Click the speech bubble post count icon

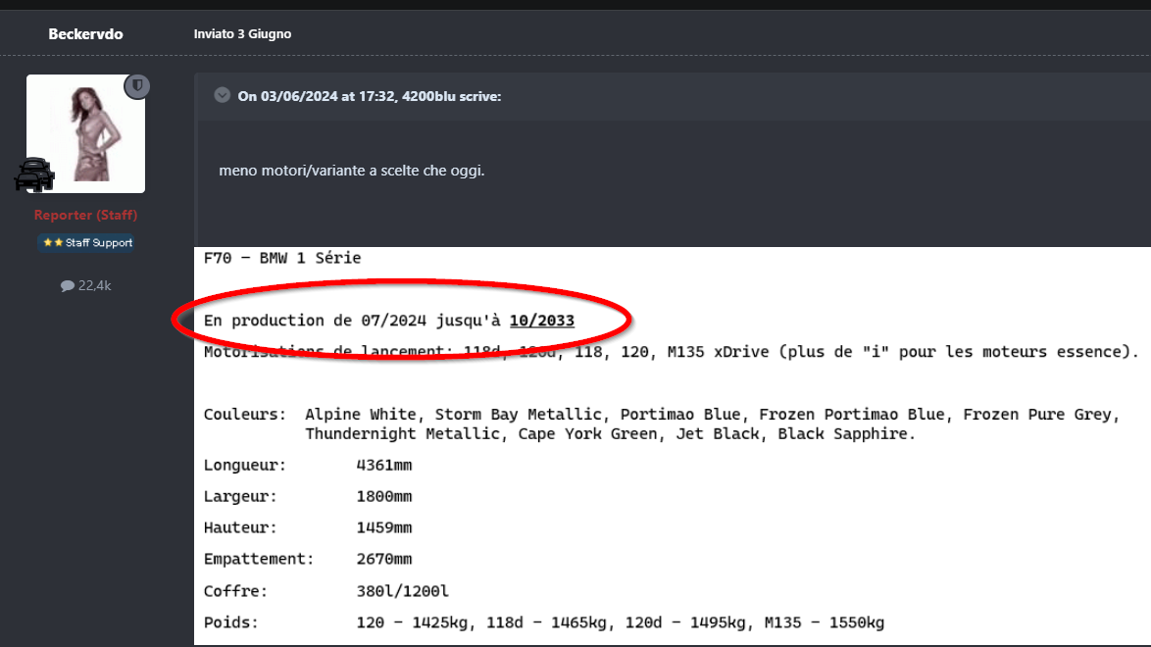[x=67, y=286]
